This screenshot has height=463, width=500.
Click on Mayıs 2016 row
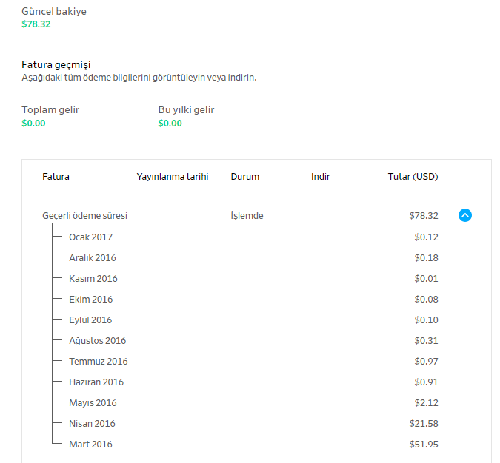[93, 403]
